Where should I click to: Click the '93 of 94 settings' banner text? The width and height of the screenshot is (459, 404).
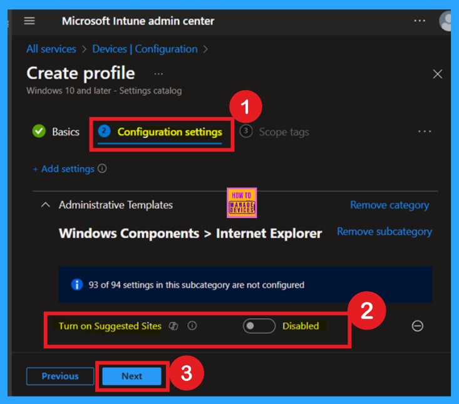click(197, 285)
